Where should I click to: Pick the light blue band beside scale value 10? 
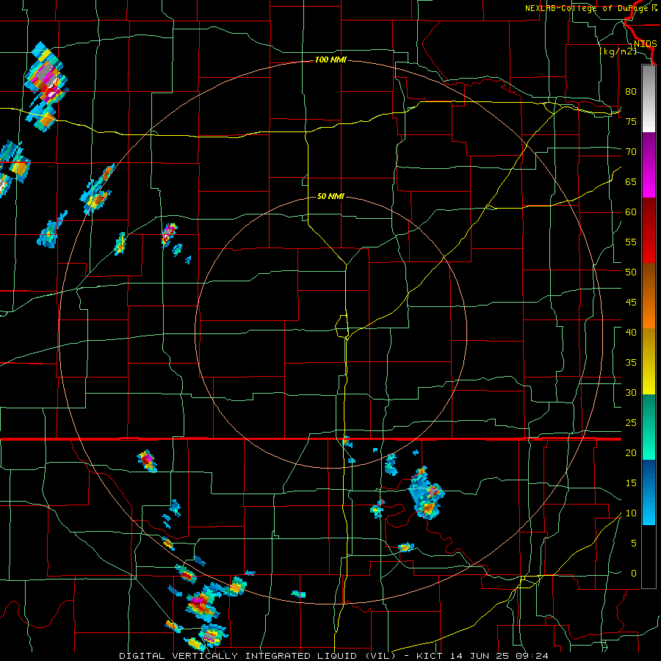pyautogui.click(x=649, y=509)
